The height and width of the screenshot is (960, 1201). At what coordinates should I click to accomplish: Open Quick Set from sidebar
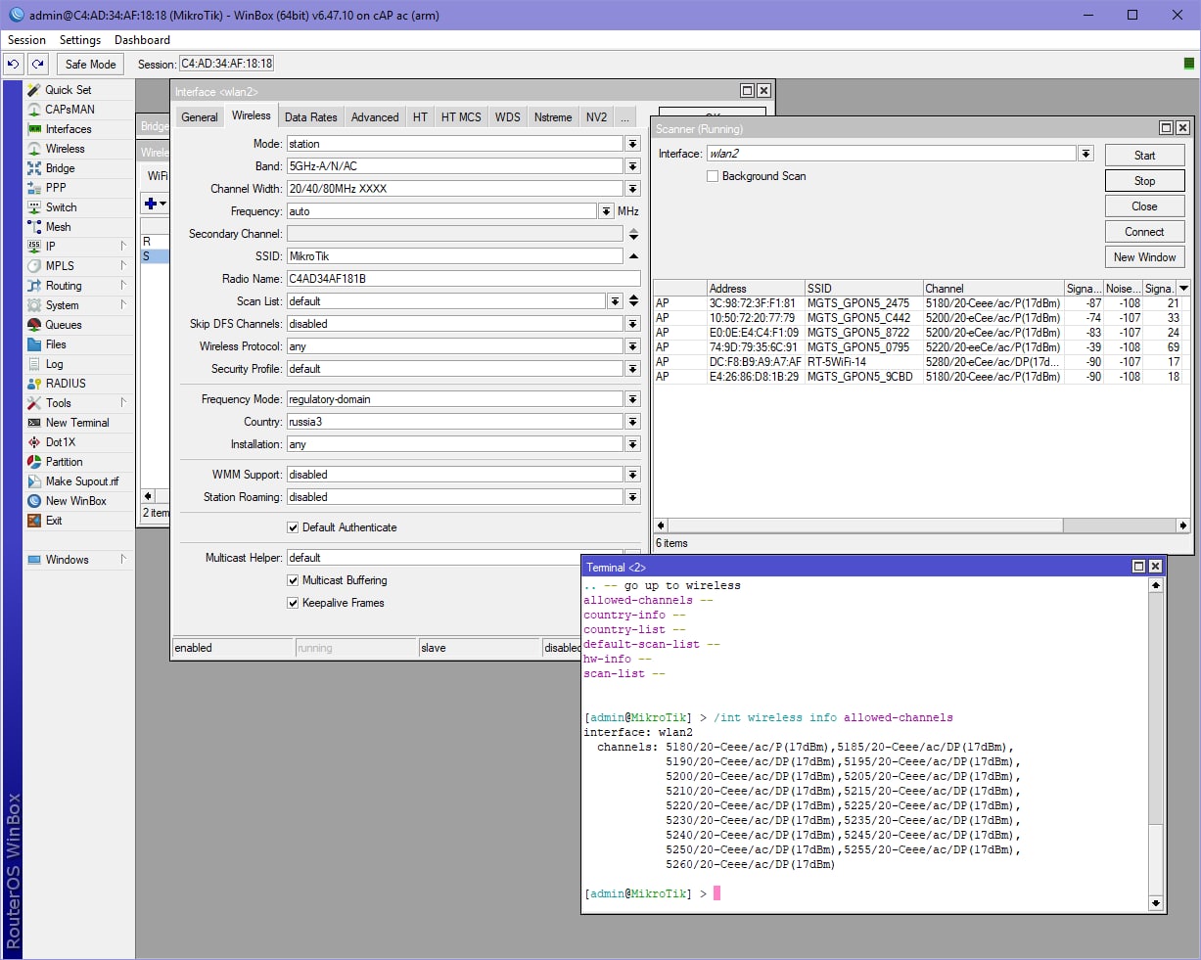[68, 89]
